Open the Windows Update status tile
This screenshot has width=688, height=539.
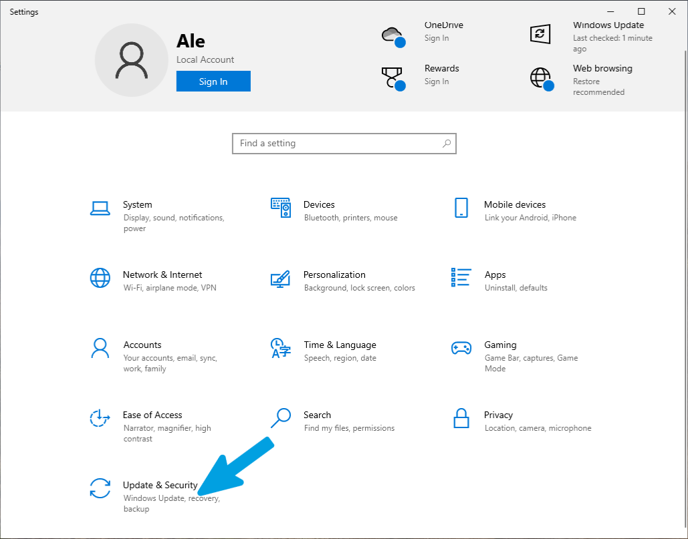pos(591,37)
